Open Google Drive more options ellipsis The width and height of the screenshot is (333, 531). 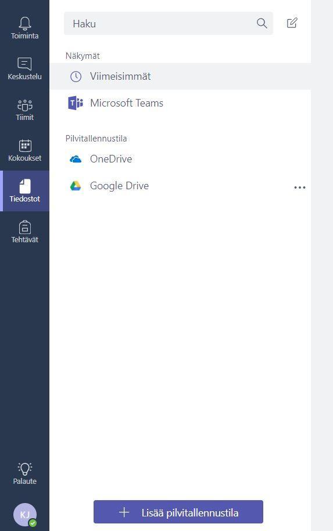(x=300, y=187)
